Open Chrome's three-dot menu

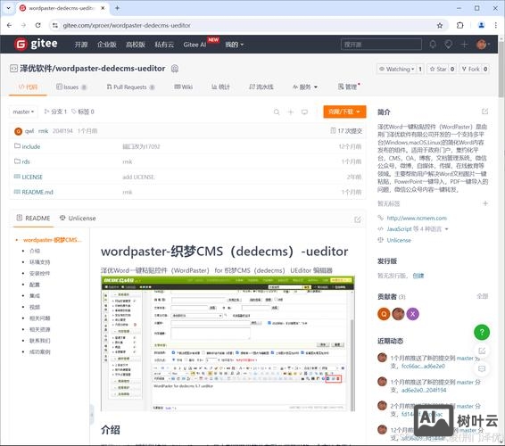pyautogui.click(x=496, y=26)
